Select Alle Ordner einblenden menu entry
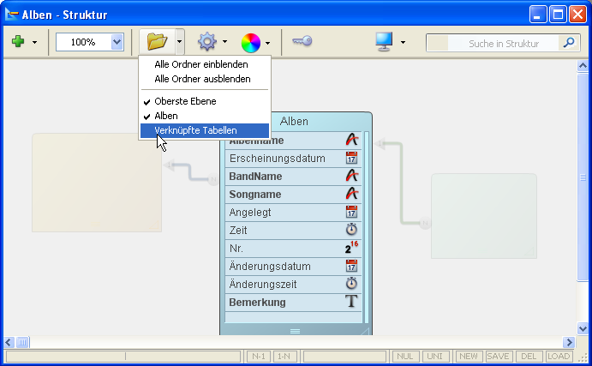This screenshot has width=592, height=366. point(204,64)
